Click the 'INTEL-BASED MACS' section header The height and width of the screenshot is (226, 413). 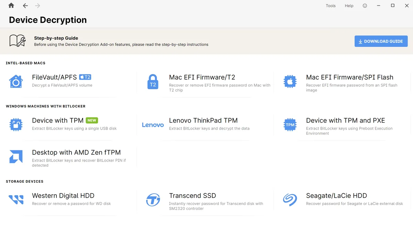click(x=25, y=63)
